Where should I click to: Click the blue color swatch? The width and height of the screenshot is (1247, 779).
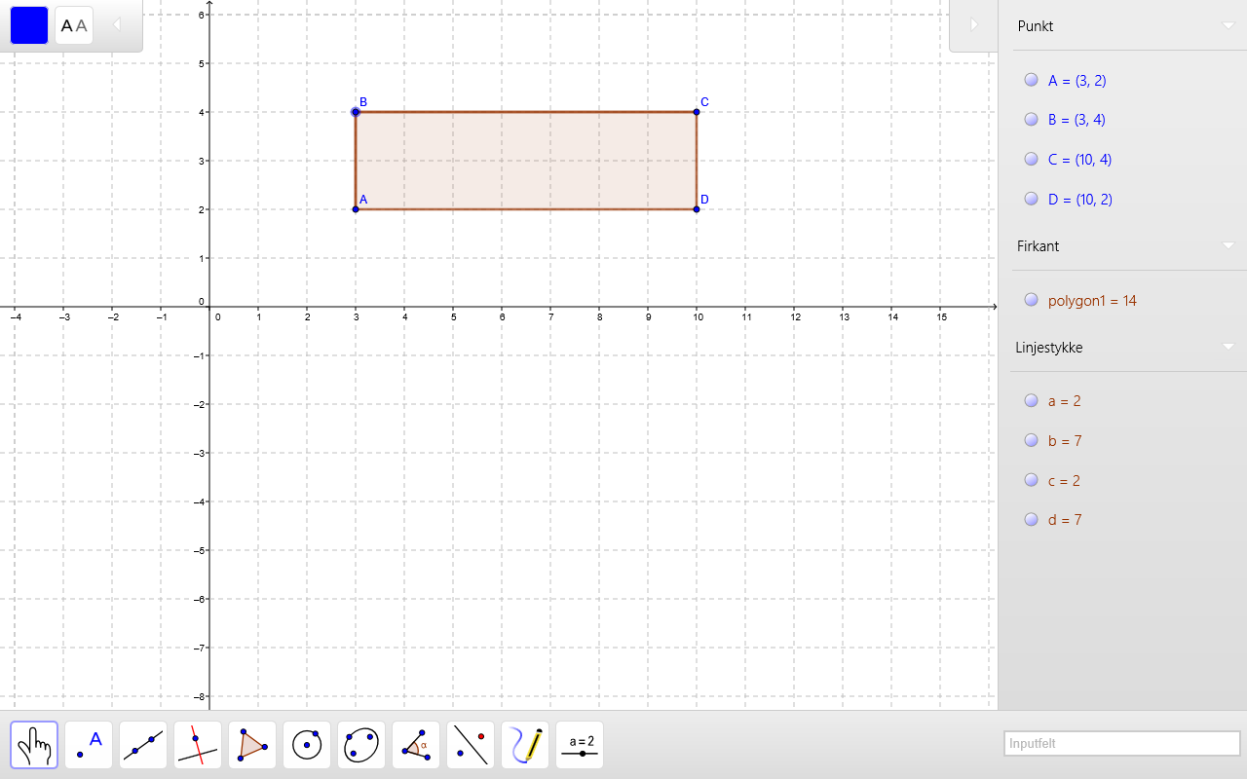click(29, 25)
